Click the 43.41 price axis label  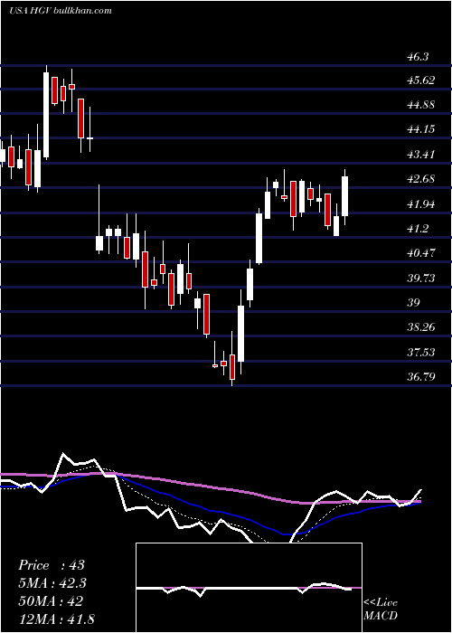(x=421, y=155)
